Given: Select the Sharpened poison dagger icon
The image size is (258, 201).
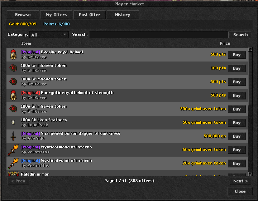Looking at the screenshot, I should 13,136.
